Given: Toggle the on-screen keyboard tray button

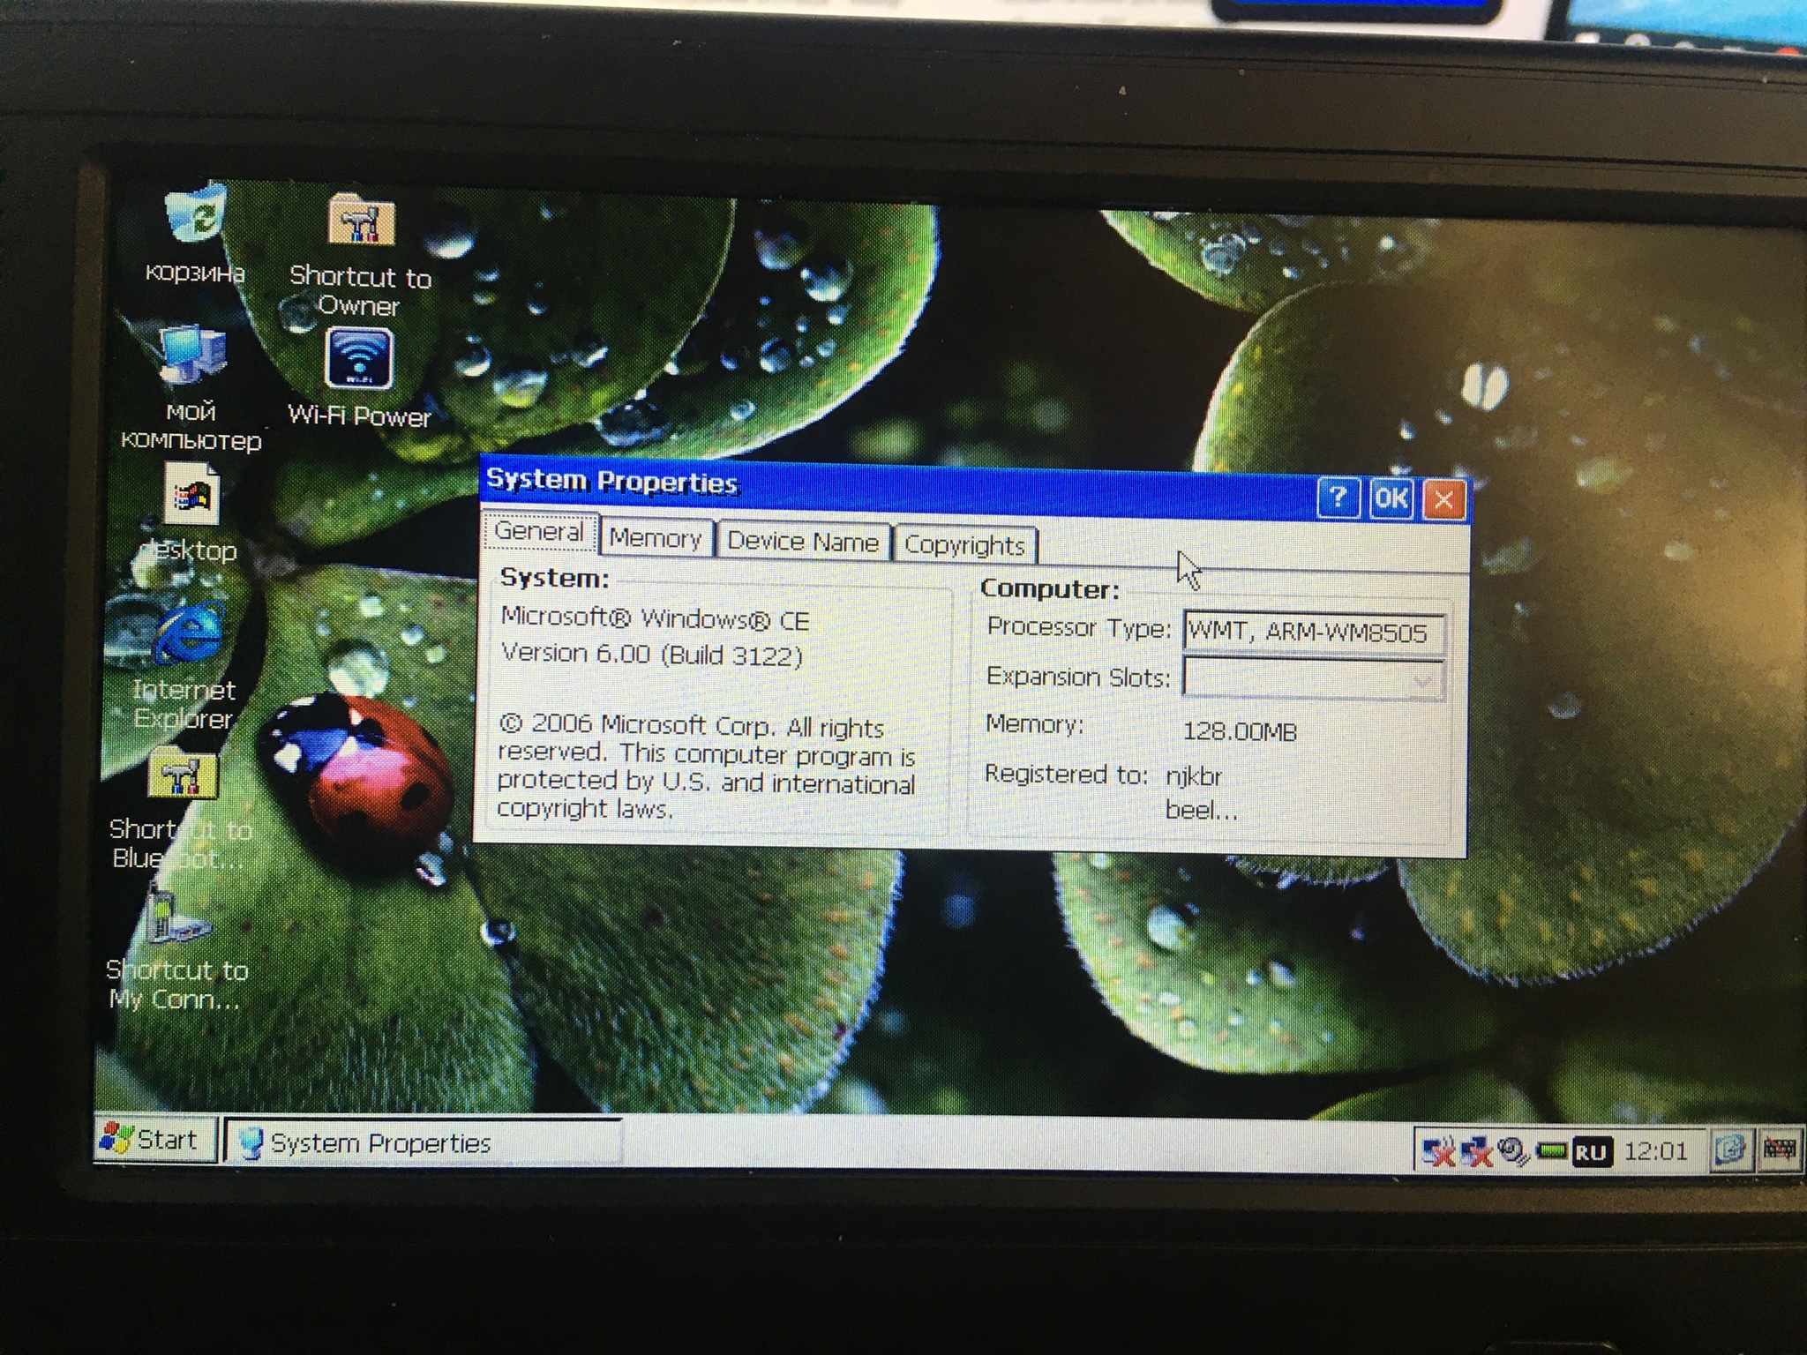Looking at the screenshot, I should coord(1779,1149).
